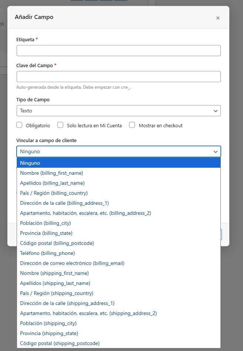Toggle Mostrar en checkout checkbox
Screen dimensions: 243x351
click(x=132, y=125)
